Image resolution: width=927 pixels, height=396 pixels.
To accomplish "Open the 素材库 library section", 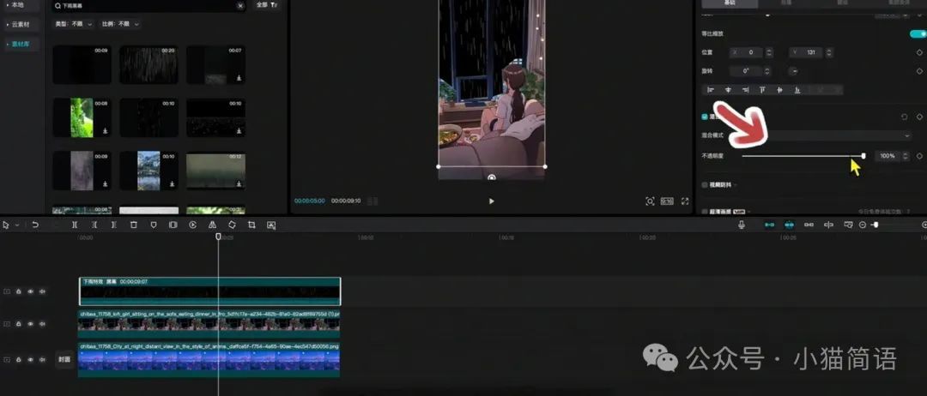I will point(20,45).
